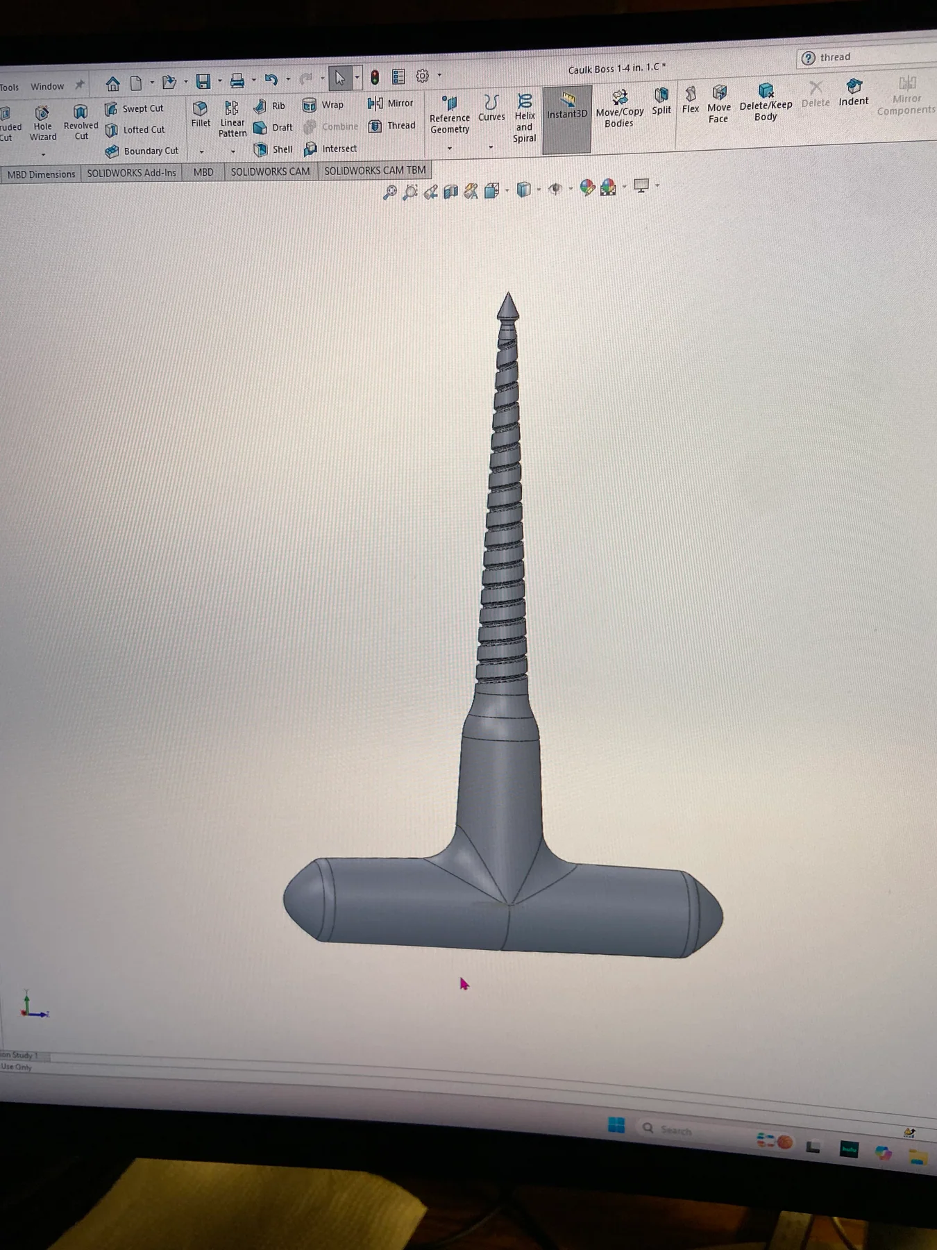Apply the Fillet feature
Image resolution: width=937 pixels, height=1250 pixels.
click(201, 115)
